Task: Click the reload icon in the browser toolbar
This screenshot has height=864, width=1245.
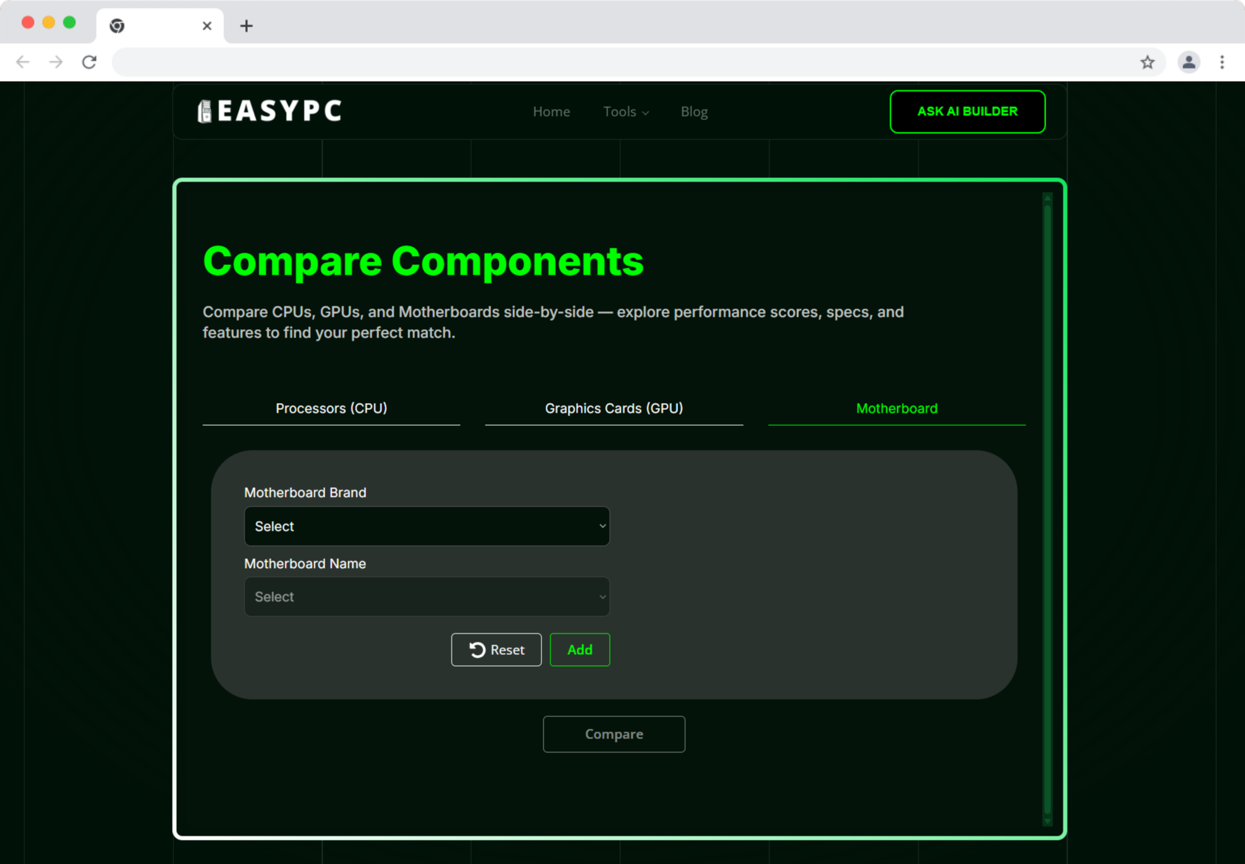Action: [89, 62]
